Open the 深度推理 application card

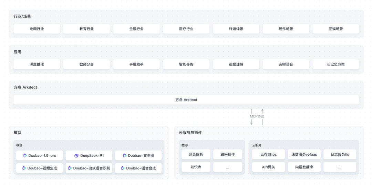(37, 64)
